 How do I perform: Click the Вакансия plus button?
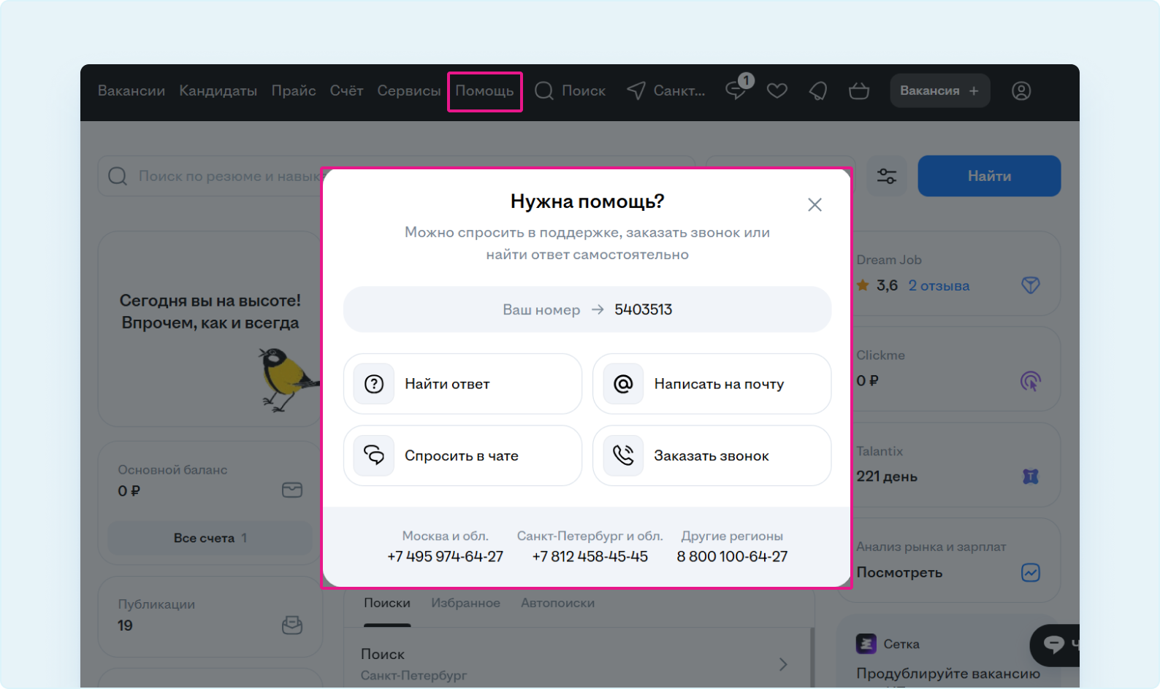(939, 91)
